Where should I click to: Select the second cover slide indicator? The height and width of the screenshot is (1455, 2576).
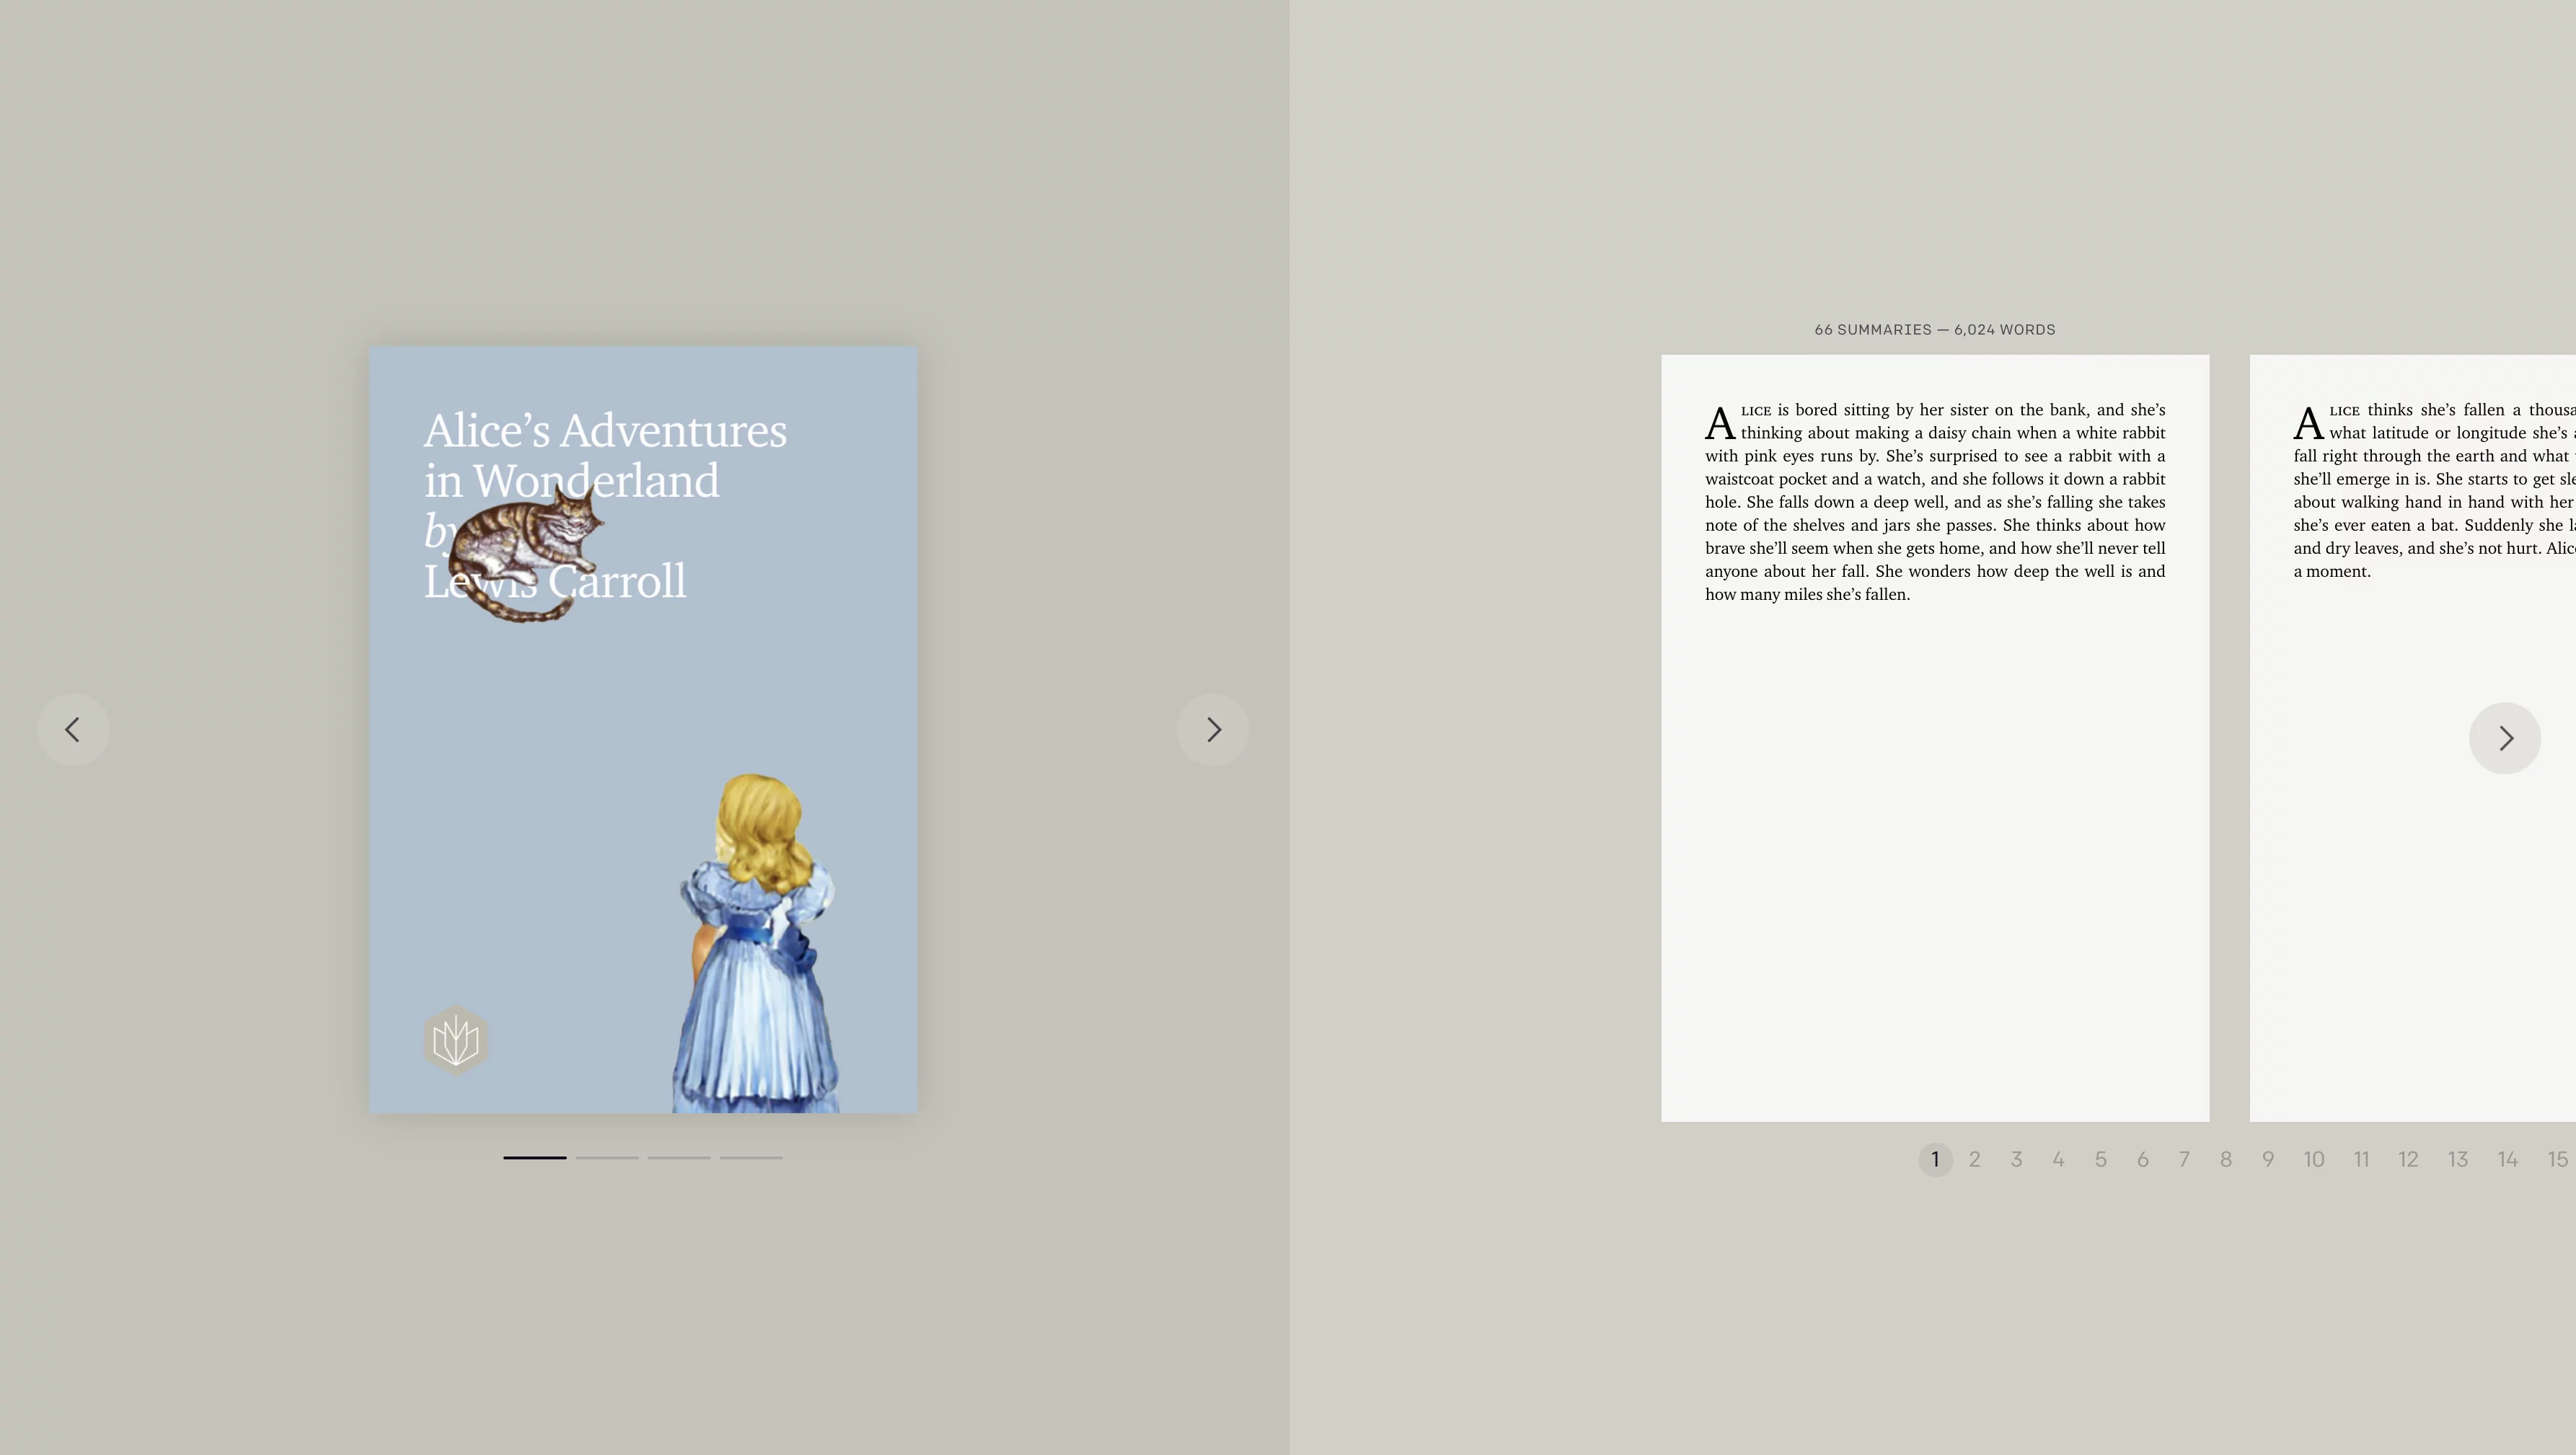click(x=607, y=1157)
